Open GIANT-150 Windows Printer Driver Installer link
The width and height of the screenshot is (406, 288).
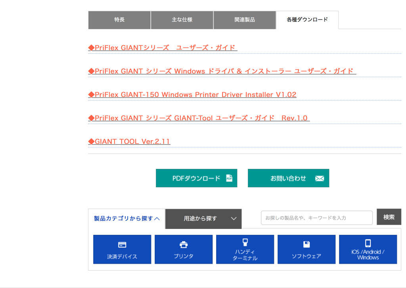click(x=192, y=95)
